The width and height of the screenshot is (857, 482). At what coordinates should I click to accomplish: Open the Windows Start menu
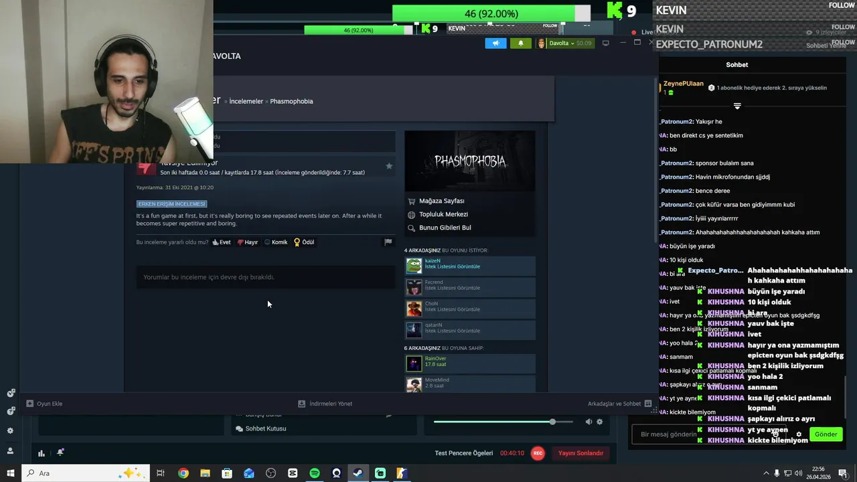(10, 473)
